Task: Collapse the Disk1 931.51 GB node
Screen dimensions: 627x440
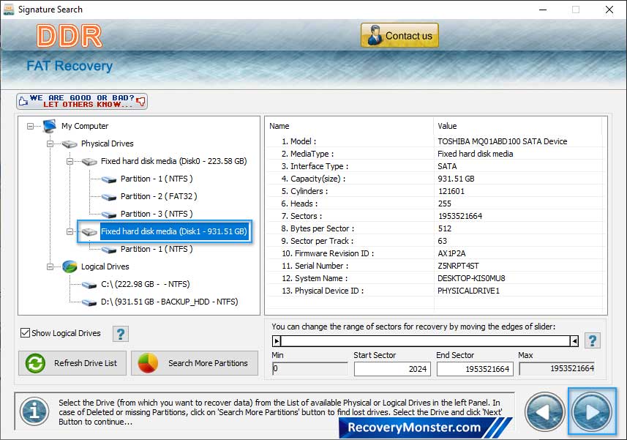Action: tap(70, 231)
